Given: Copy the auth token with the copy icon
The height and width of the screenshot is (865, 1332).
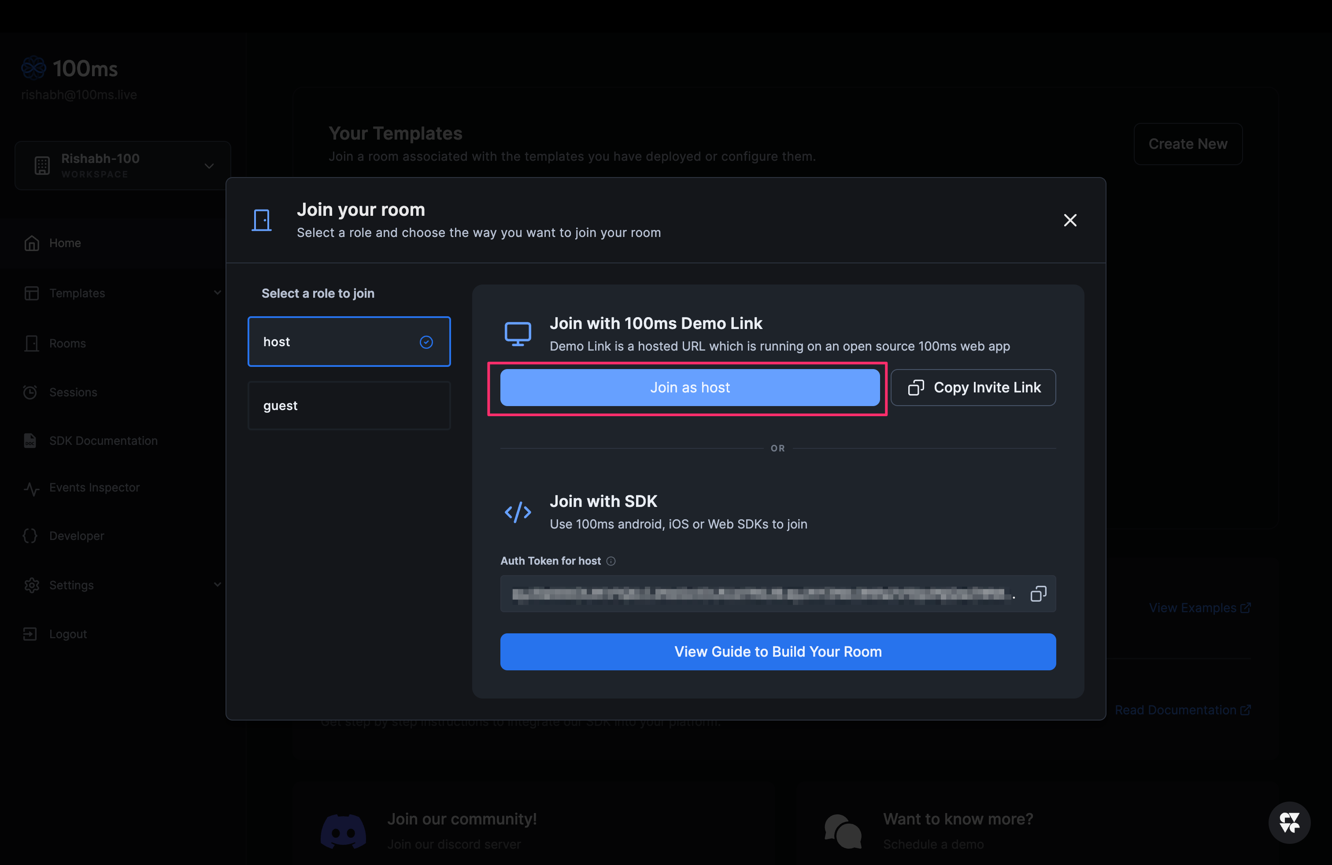Looking at the screenshot, I should click(x=1038, y=594).
